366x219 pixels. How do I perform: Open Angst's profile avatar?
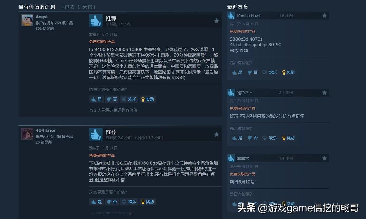tap(27, 20)
